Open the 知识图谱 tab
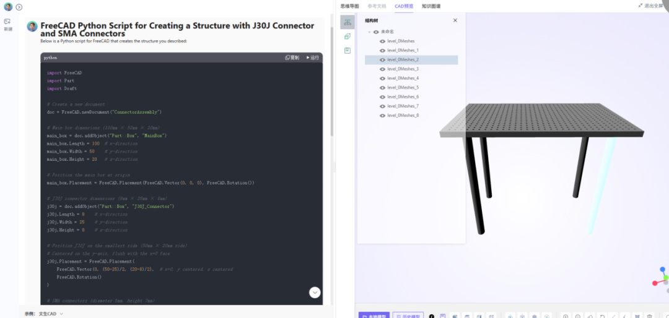The image size is (669, 318). 431,6
